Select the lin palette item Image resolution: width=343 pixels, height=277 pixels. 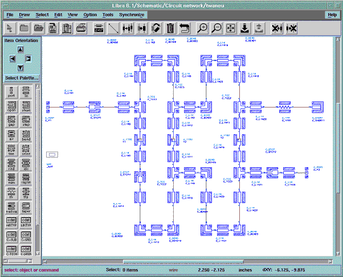(x=26, y=92)
